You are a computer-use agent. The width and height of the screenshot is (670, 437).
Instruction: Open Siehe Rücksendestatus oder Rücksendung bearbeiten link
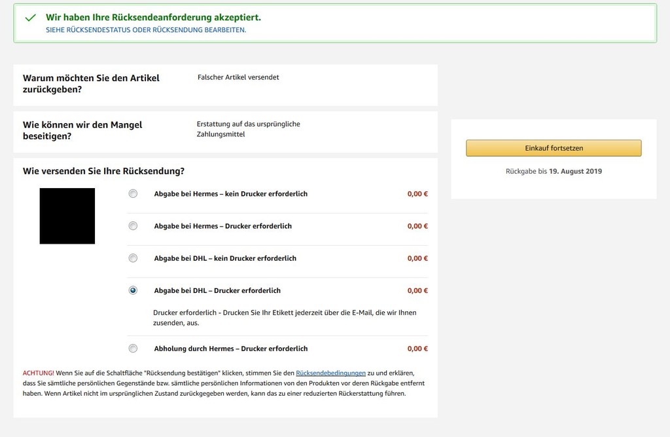pos(146,30)
